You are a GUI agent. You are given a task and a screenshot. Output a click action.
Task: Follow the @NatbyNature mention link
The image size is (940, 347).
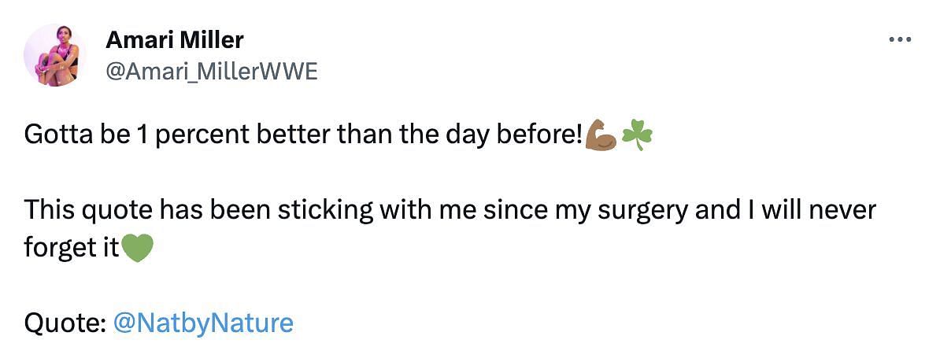click(x=203, y=323)
